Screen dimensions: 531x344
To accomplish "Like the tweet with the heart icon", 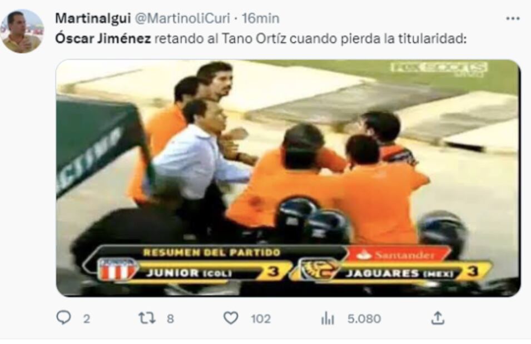I will 231,318.
